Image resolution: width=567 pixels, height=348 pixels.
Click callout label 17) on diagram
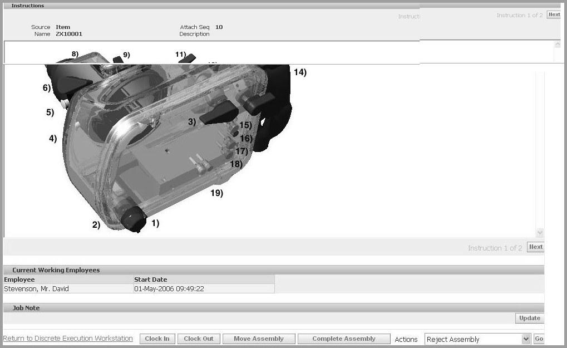coord(241,151)
